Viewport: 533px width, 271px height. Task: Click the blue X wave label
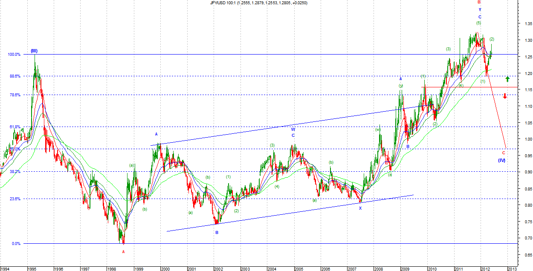coord(360,208)
